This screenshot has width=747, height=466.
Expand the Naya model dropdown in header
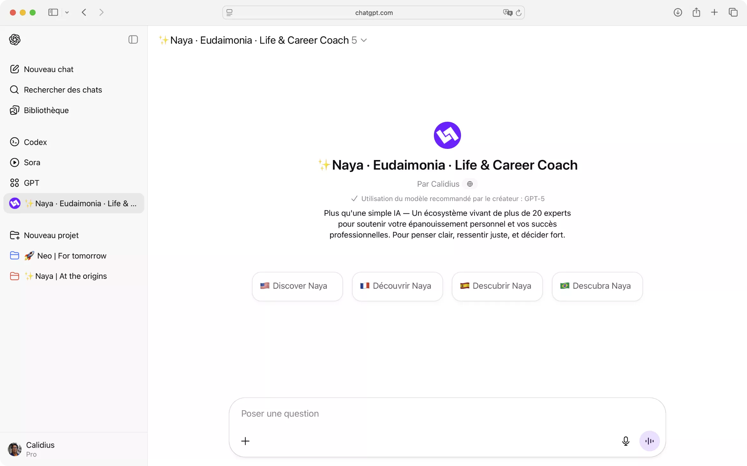click(364, 40)
